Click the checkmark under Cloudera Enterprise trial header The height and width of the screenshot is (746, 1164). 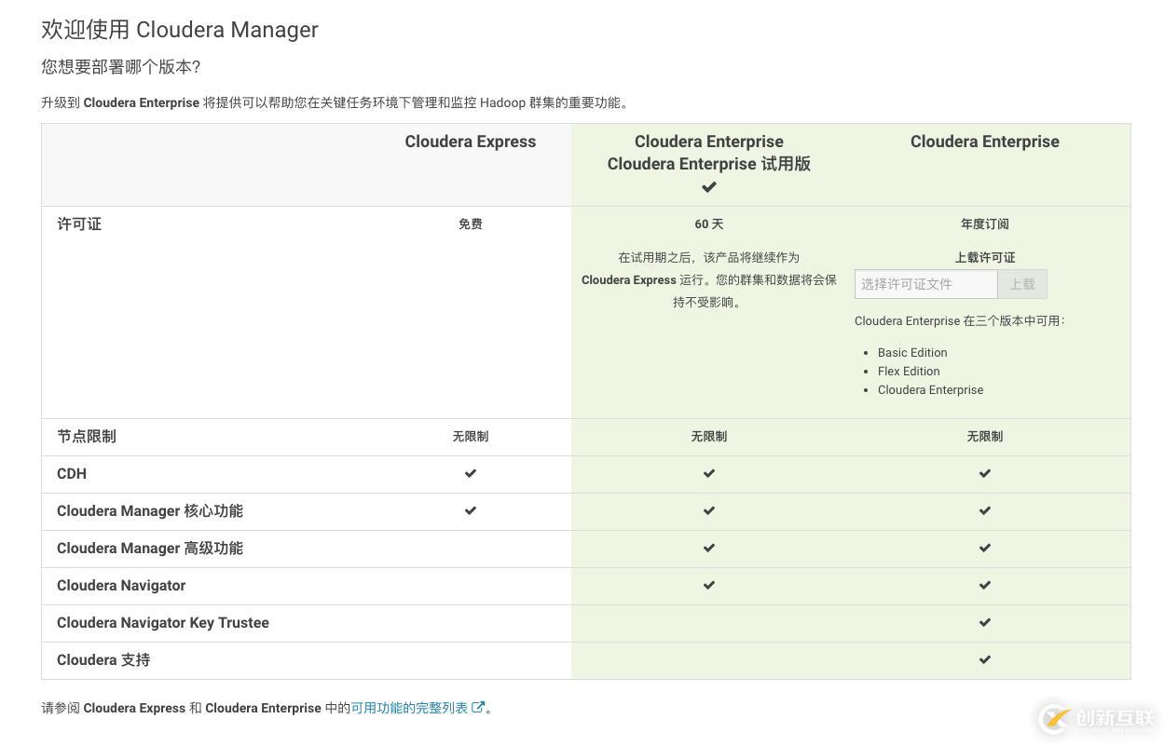point(709,187)
